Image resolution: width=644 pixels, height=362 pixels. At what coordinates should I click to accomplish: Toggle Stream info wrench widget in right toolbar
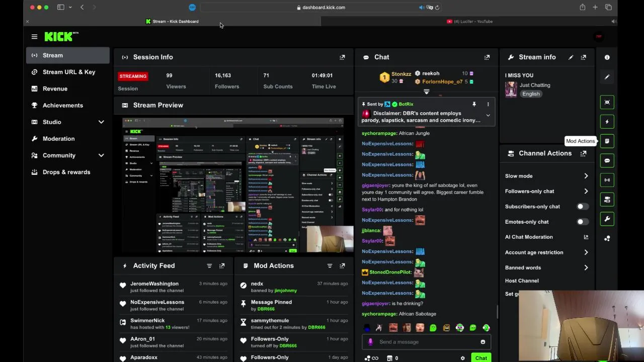(x=607, y=219)
